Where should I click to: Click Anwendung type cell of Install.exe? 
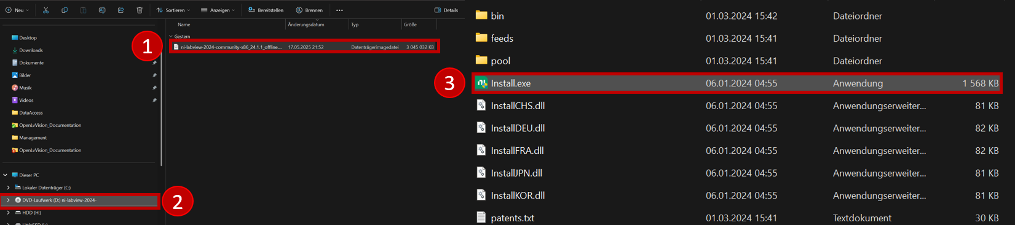(x=858, y=83)
